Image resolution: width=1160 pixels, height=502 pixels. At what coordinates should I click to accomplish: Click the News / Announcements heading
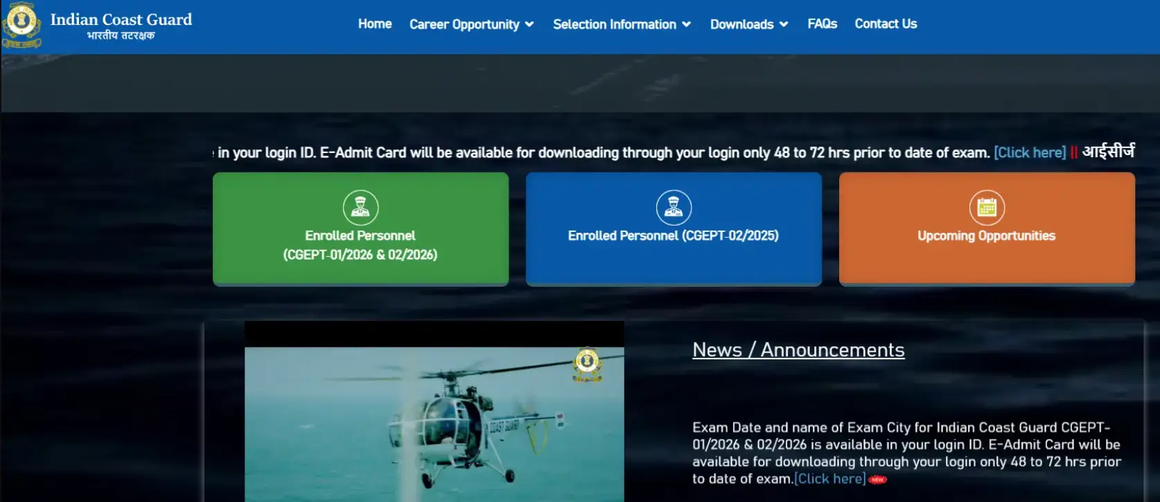coord(798,350)
